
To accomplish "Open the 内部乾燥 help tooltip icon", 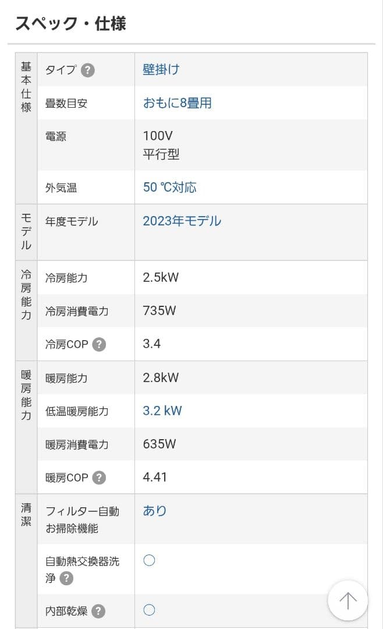I will [x=99, y=611].
